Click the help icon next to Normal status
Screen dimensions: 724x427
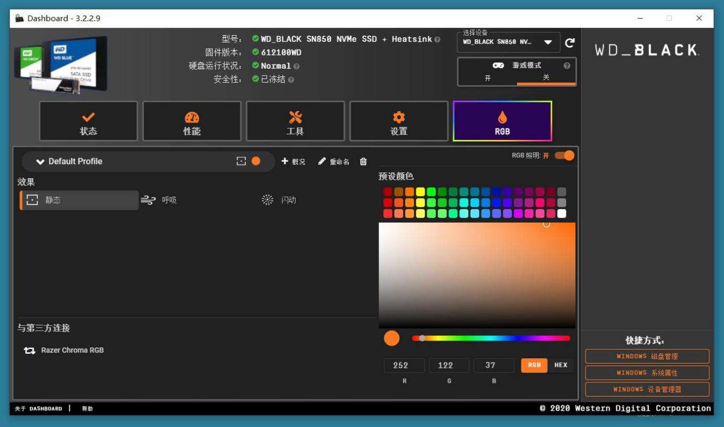297,66
